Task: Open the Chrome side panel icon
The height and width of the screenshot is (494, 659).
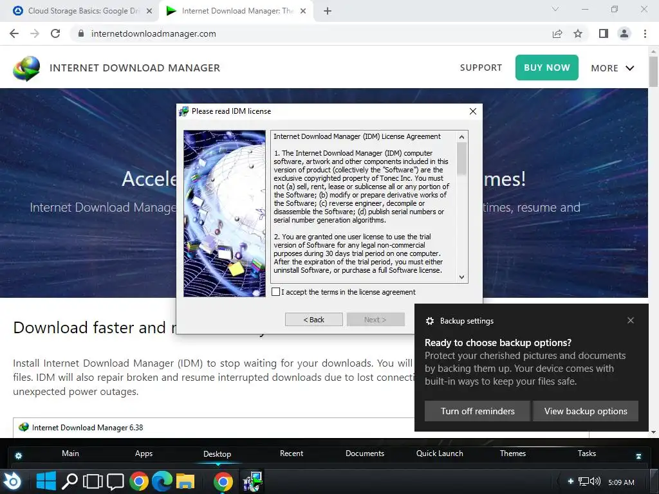Action: pyautogui.click(x=604, y=33)
